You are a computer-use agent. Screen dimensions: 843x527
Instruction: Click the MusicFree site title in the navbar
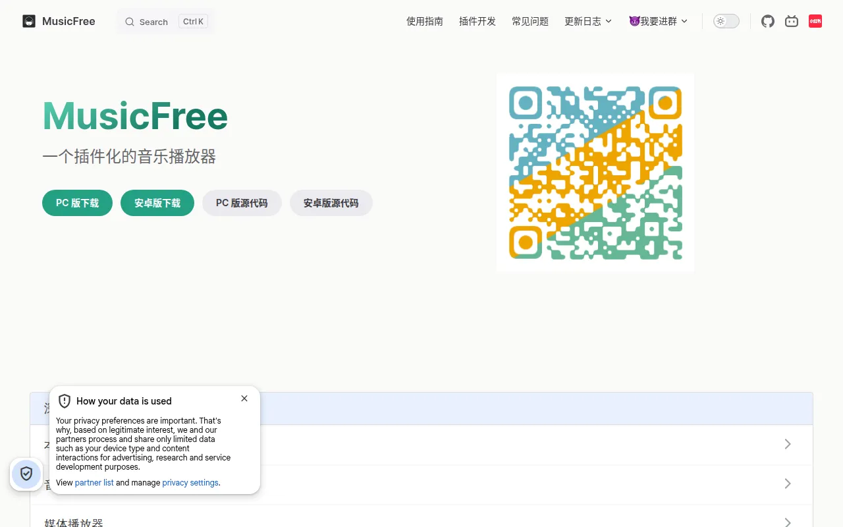tap(68, 22)
